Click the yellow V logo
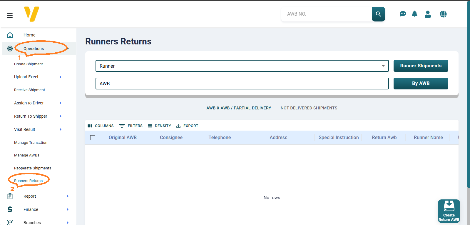 tap(31, 14)
